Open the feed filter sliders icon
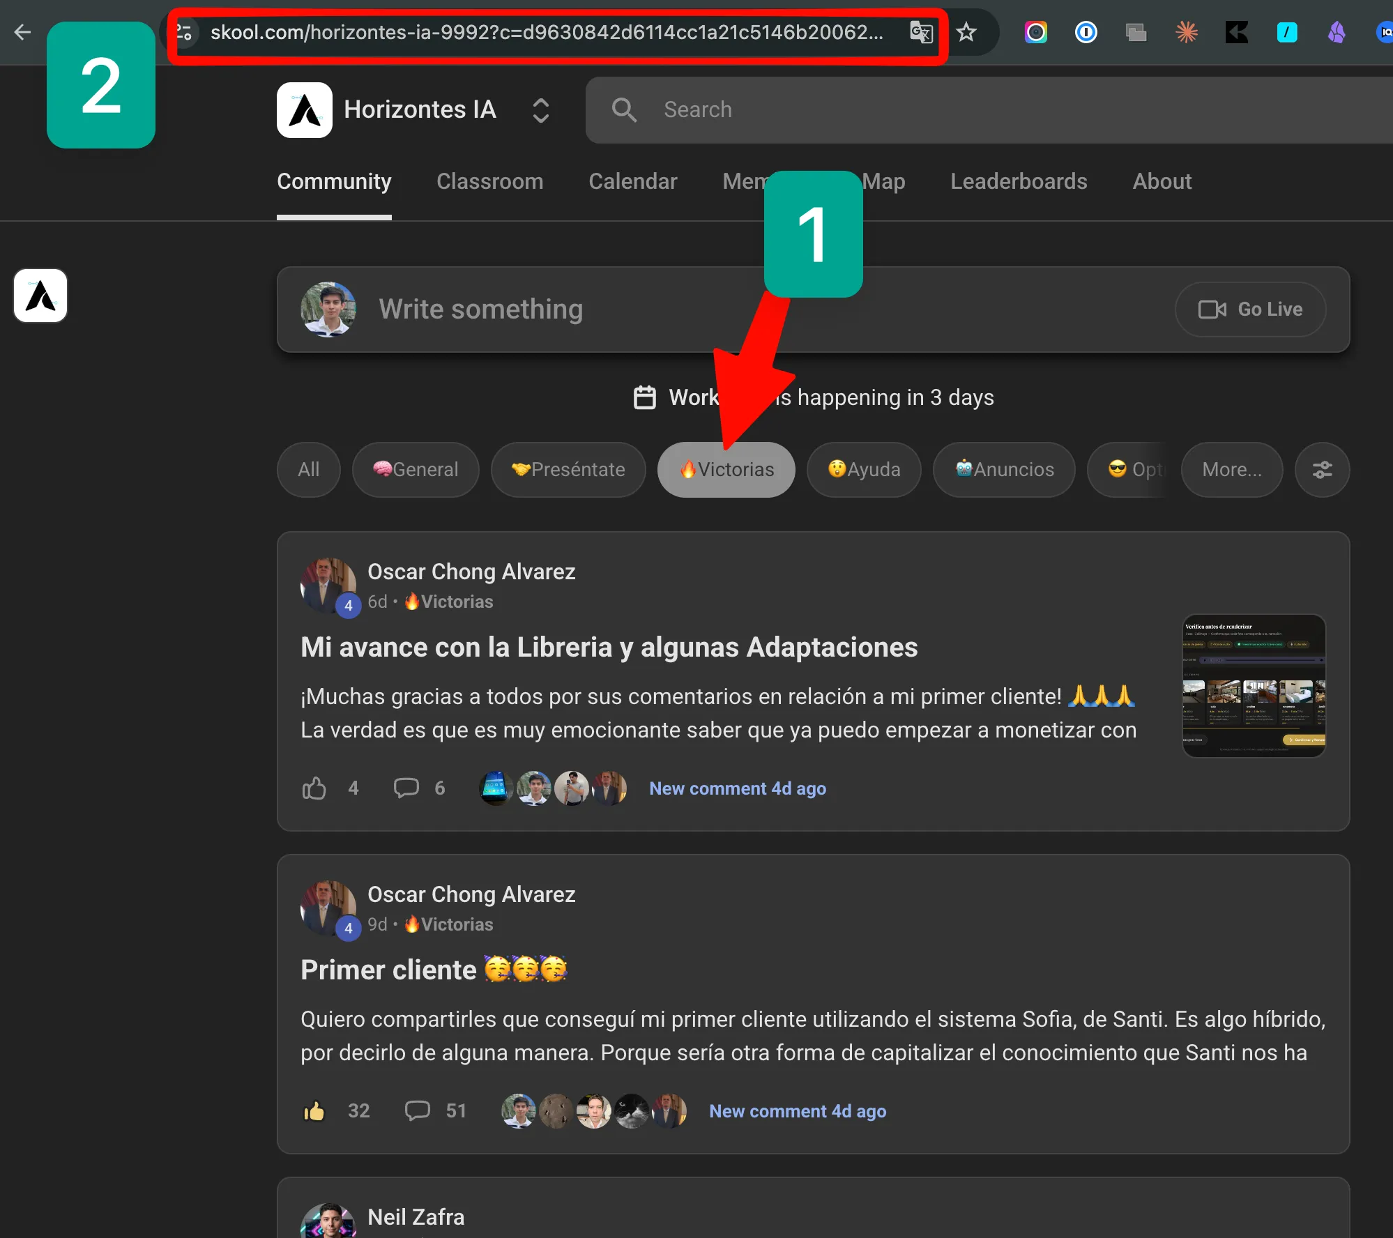 [1322, 470]
